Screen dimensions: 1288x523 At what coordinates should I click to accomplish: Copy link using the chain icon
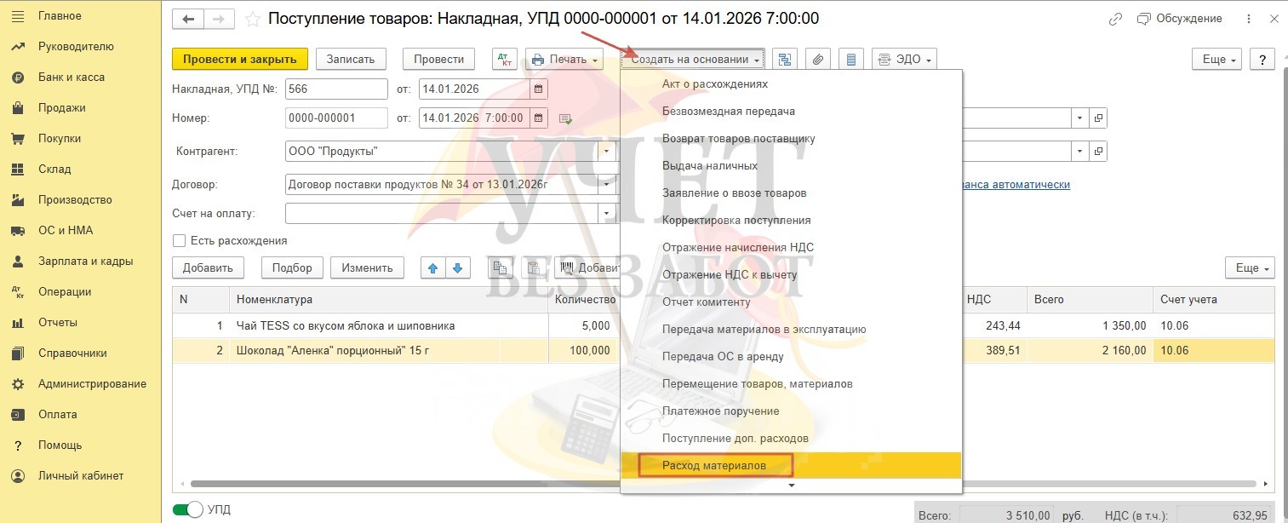1115,19
